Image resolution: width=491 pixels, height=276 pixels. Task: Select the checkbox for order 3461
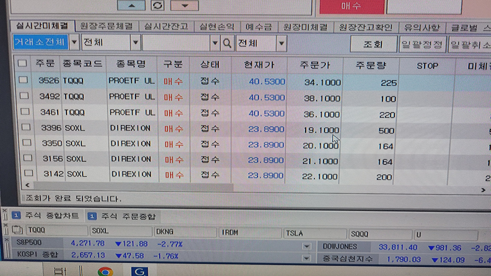pos(25,112)
